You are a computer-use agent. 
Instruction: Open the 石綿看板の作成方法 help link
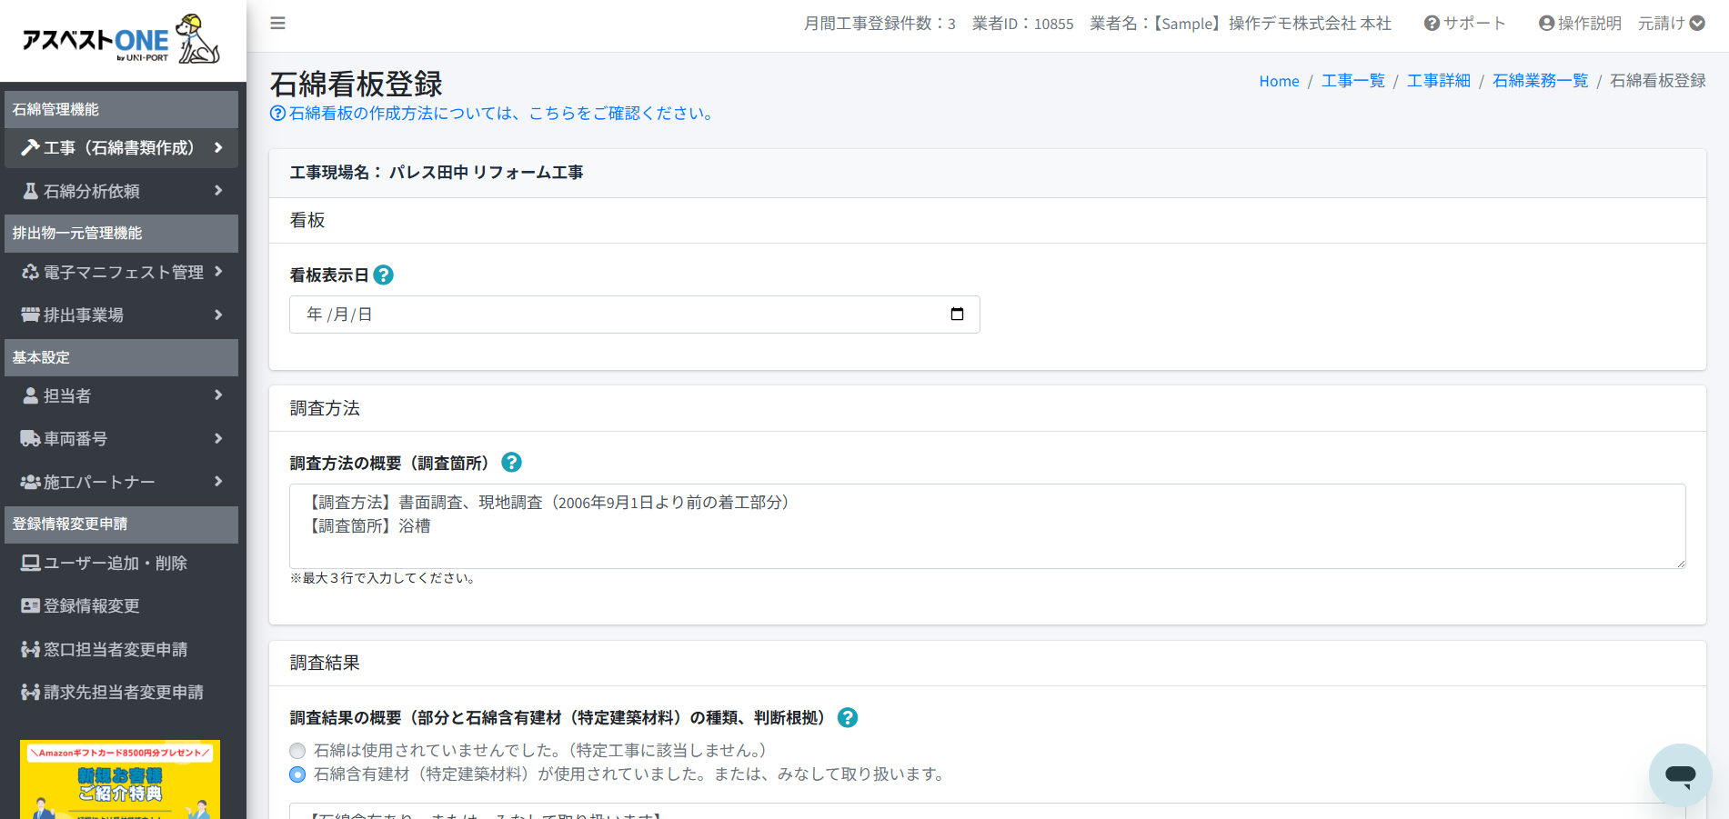(x=493, y=114)
